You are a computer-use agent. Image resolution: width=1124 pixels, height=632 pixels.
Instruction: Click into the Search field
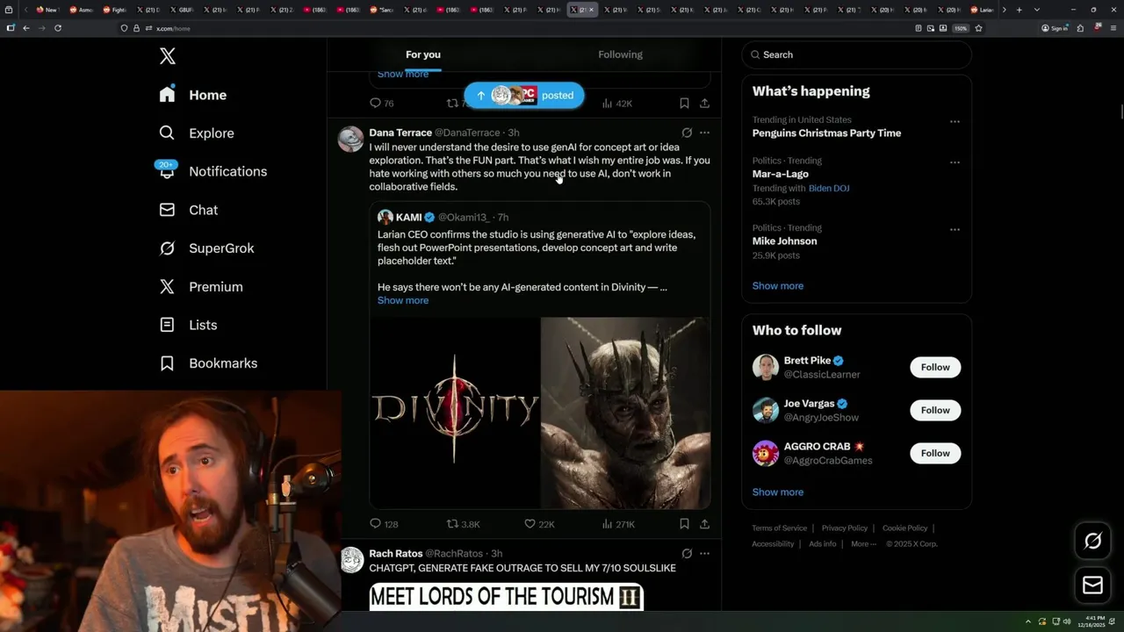click(857, 54)
